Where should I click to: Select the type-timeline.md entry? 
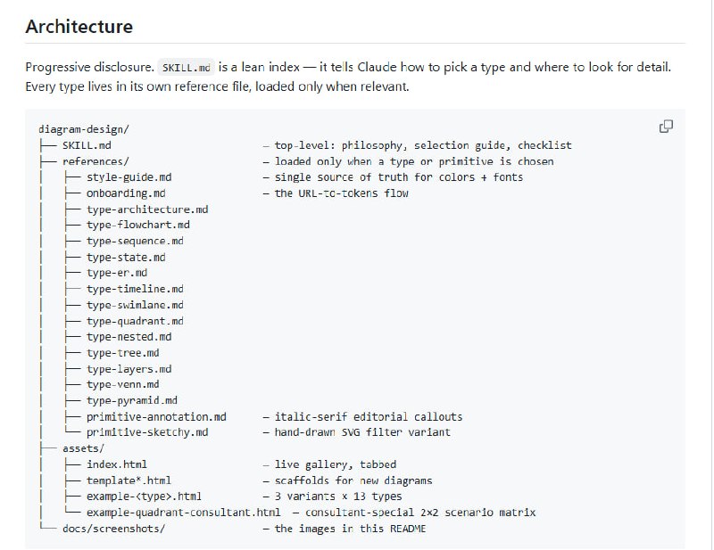point(135,289)
